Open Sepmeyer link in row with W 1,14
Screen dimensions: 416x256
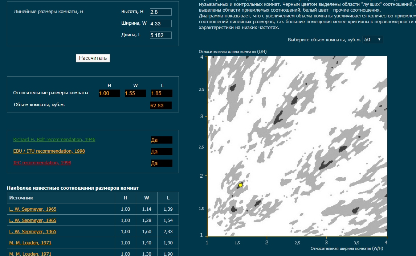[x=33, y=209]
